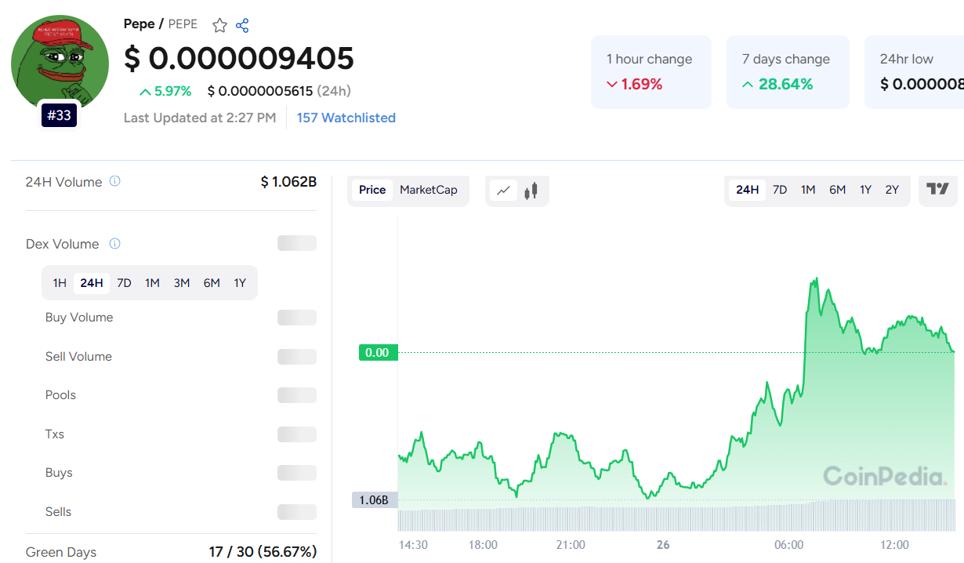Select the MarketCap chart tab
The height and width of the screenshot is (563, 964).
click(x=429, y=190)
